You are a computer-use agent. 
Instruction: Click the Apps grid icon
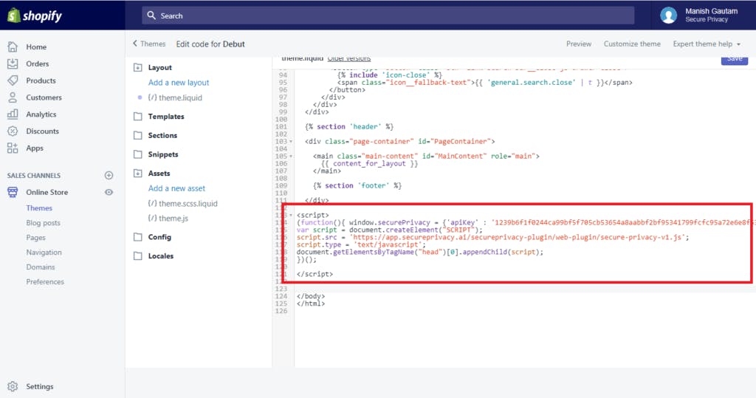click(x=13, y=148)
